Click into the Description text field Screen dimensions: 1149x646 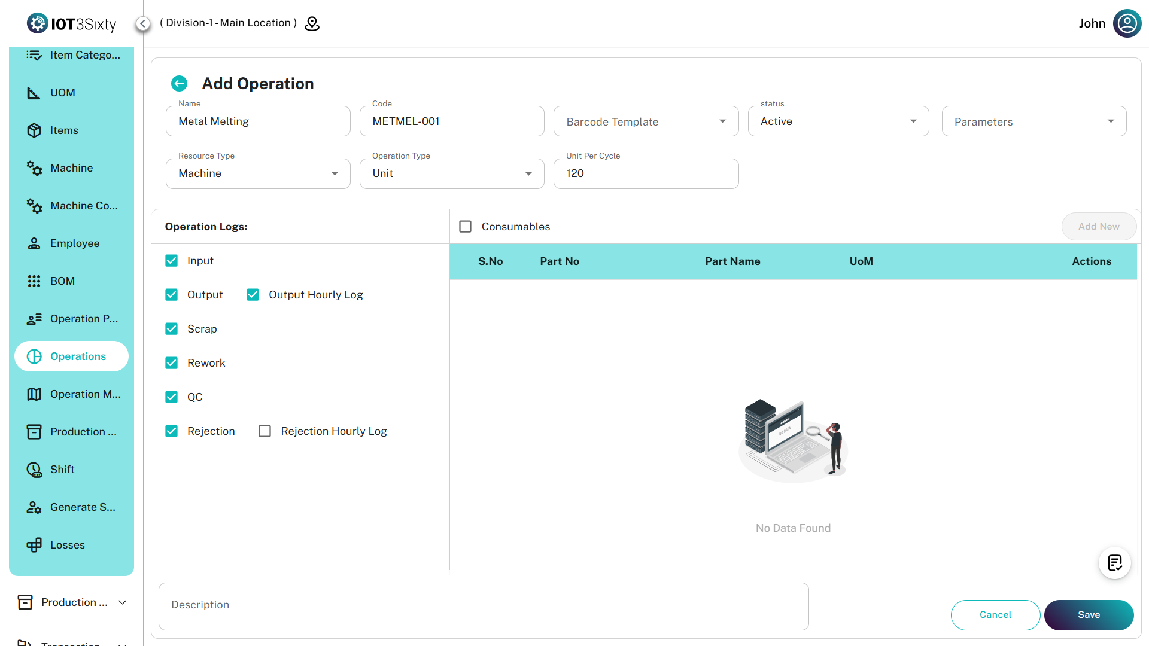click(484, 605)
